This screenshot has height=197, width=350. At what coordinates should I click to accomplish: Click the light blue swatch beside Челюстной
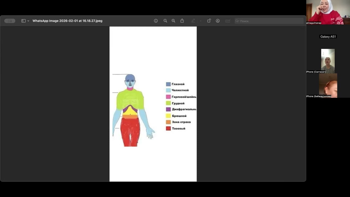[x=168, y=90]
